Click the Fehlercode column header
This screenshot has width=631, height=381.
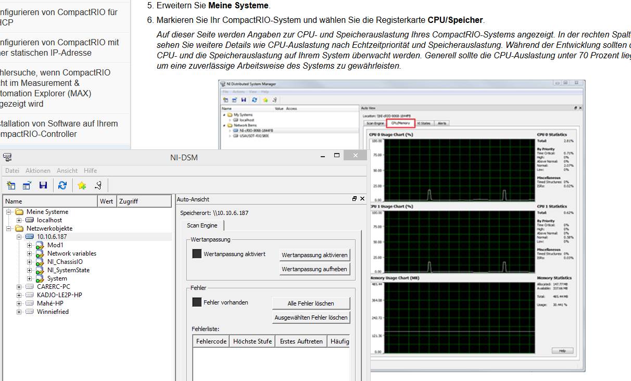(x=211, y=341)
